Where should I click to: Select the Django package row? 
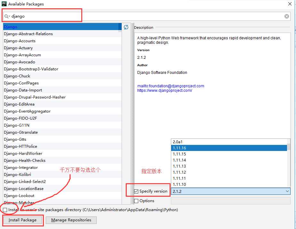click(x=62, y=27)
